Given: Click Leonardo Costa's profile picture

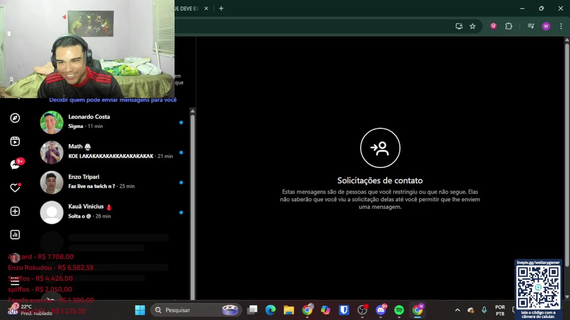Looking at the screenshot, I should pyautogui.click(x=52, y=122).
